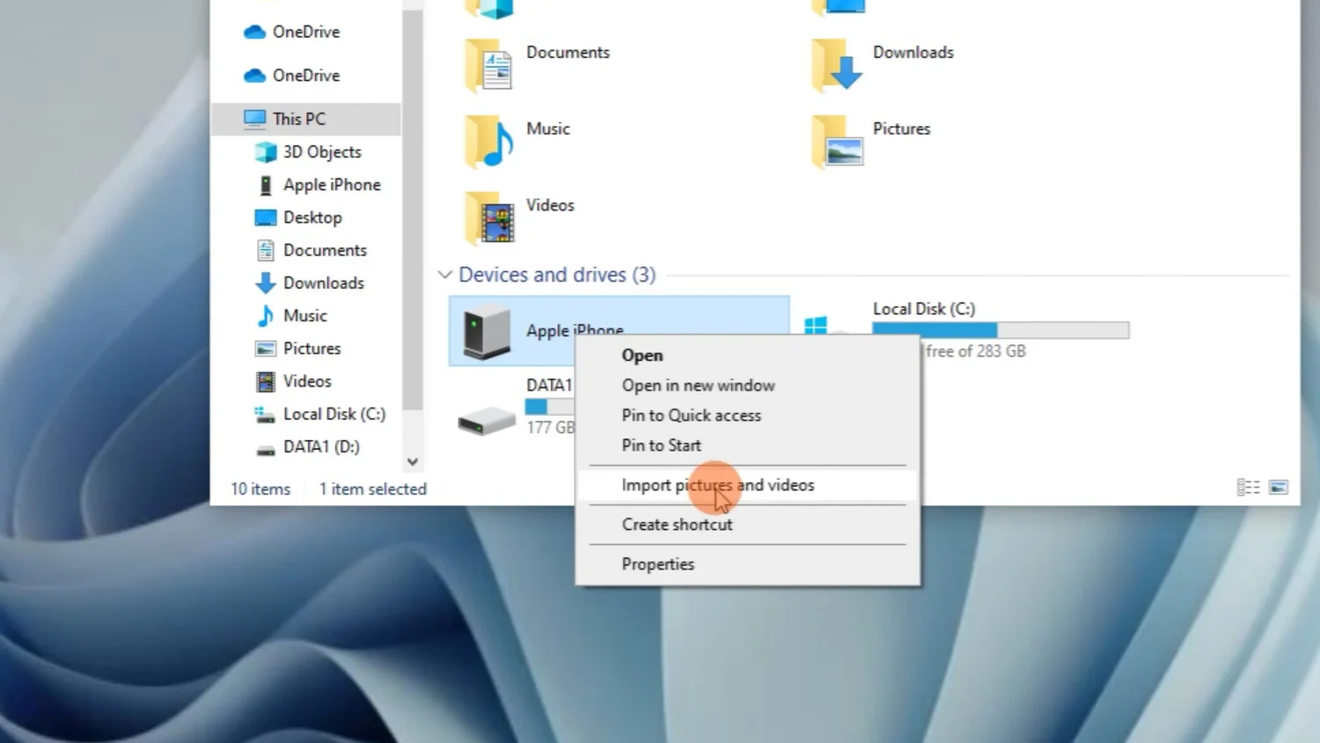1320x743 pixels.
Task: Select Apple iPhone label in navigation pane
Action: click(332, 185)
